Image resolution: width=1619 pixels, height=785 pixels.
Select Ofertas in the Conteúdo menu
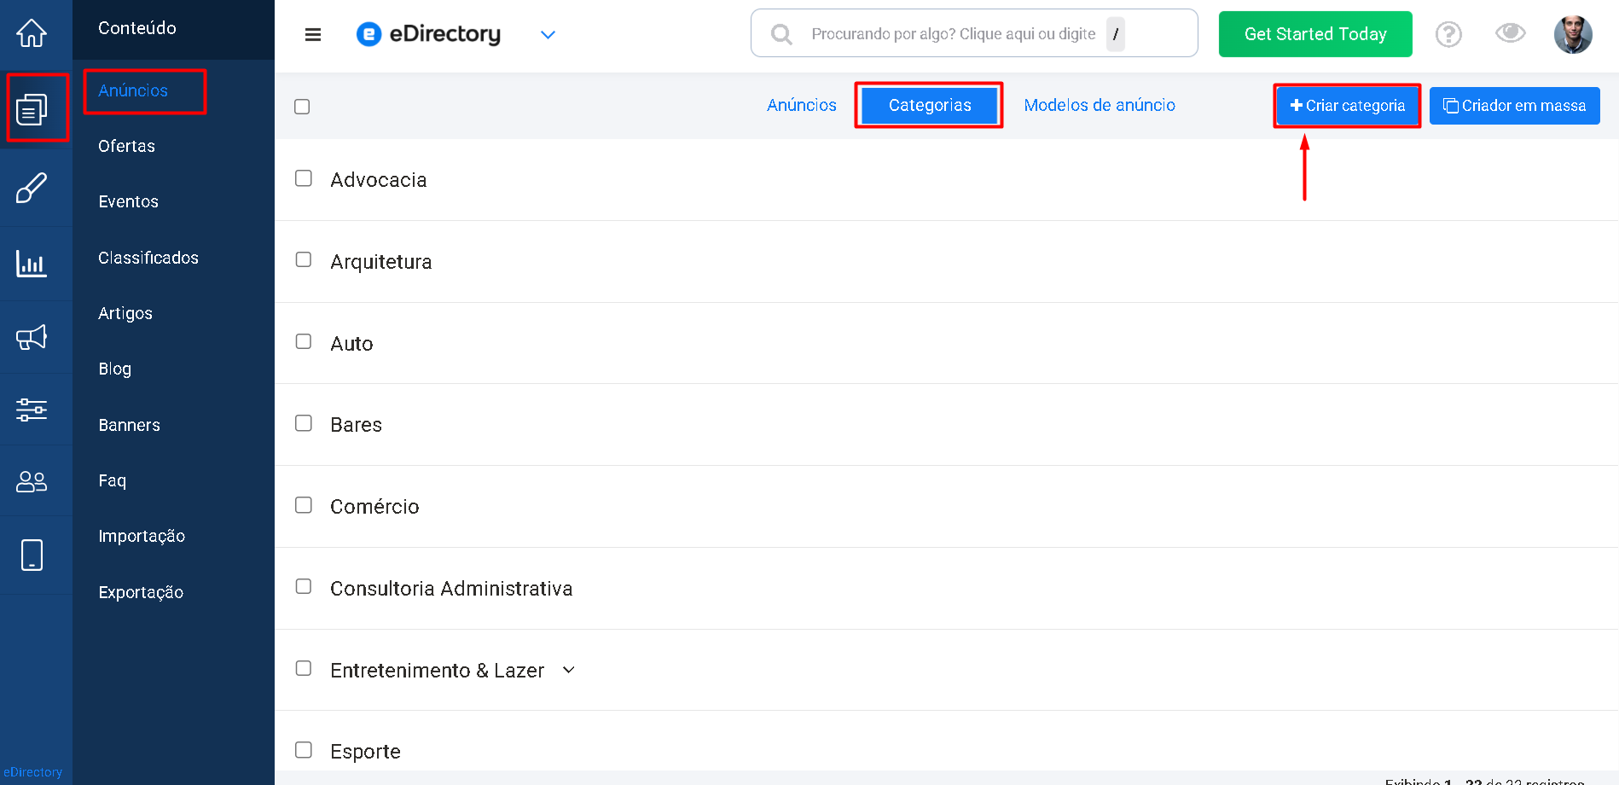(x=126, y=146)
